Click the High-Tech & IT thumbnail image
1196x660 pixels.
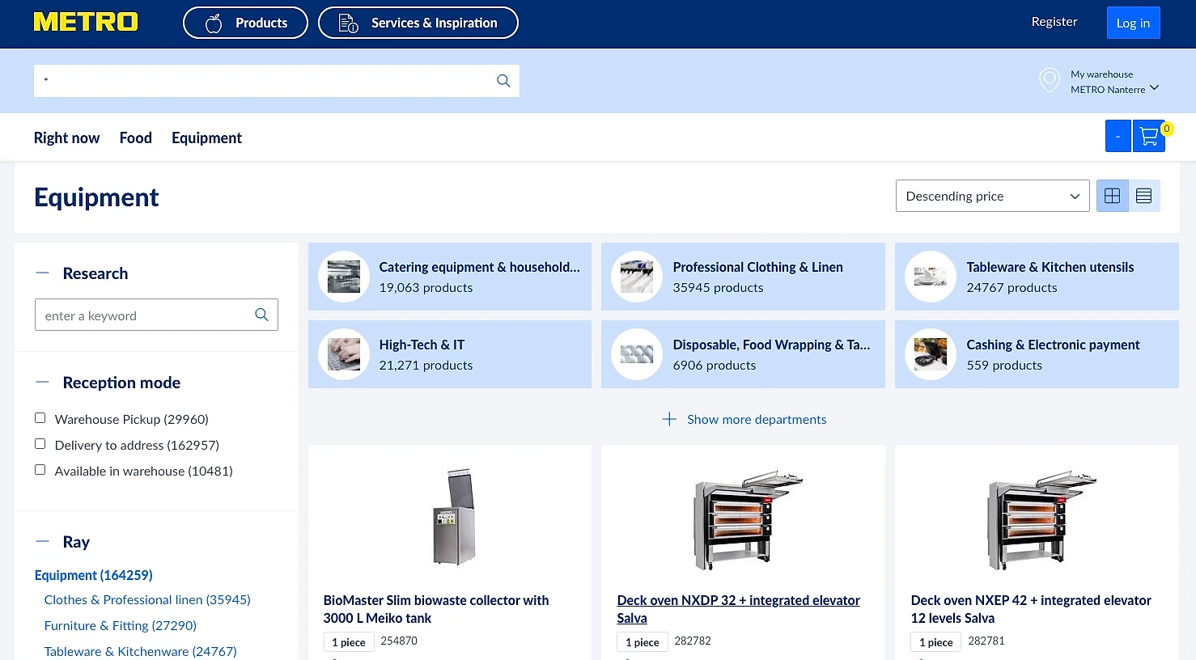(x=344, y=354)
